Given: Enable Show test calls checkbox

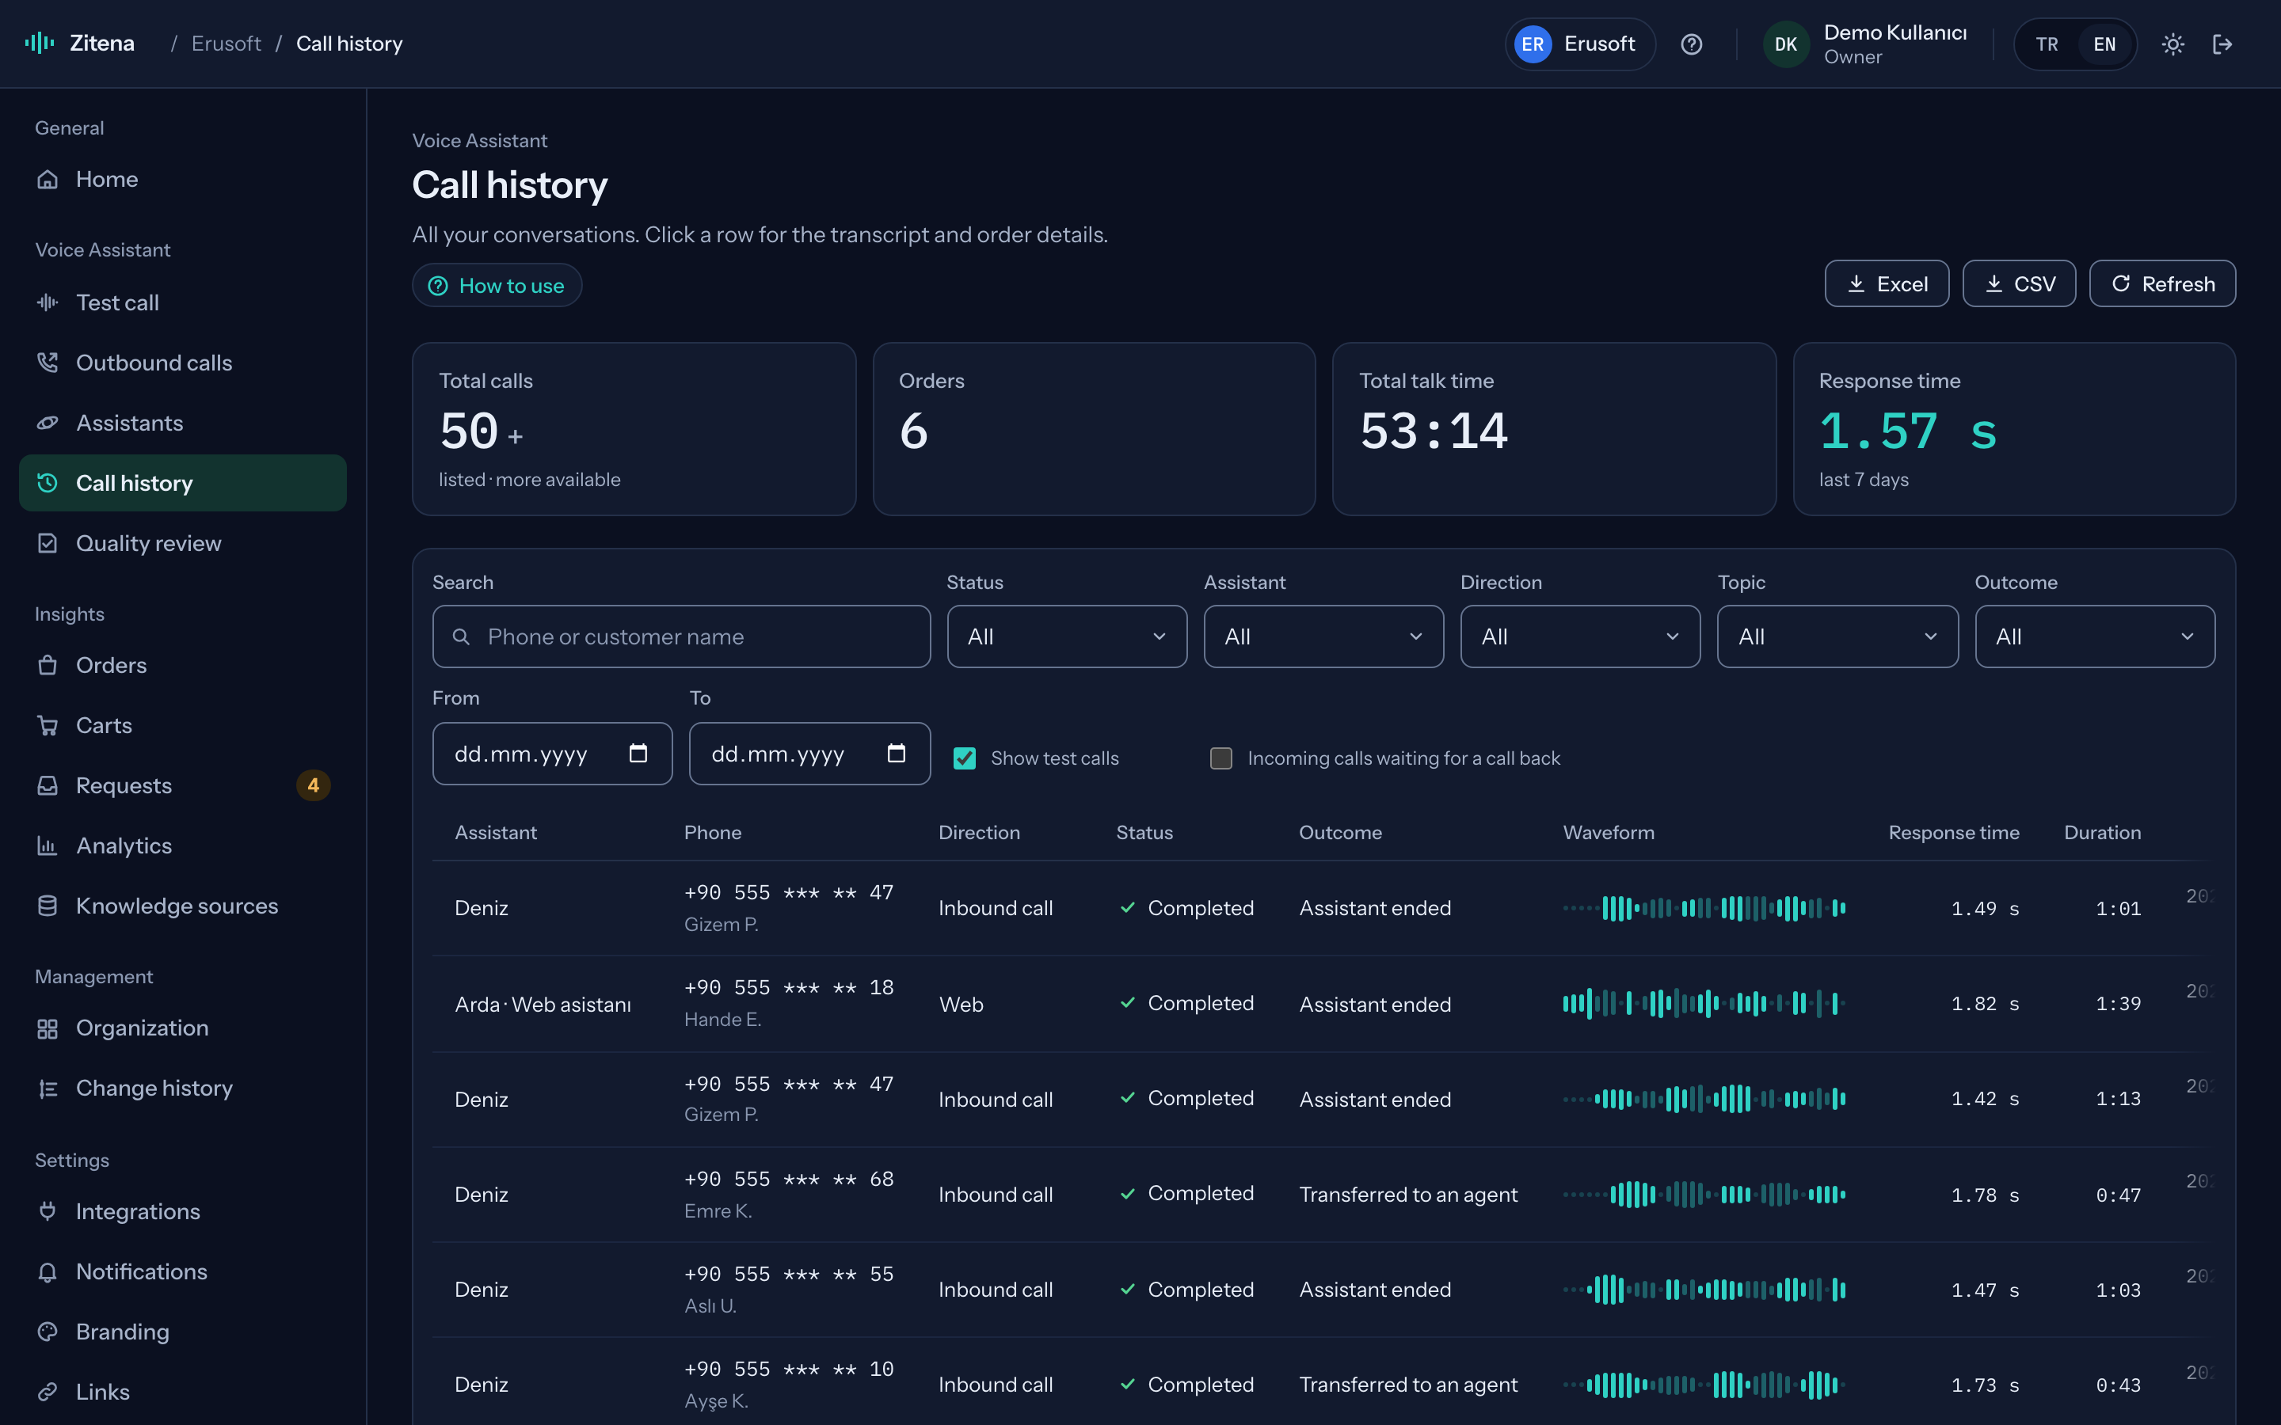Looking at the screenshot, I should [x=964, y=758].
